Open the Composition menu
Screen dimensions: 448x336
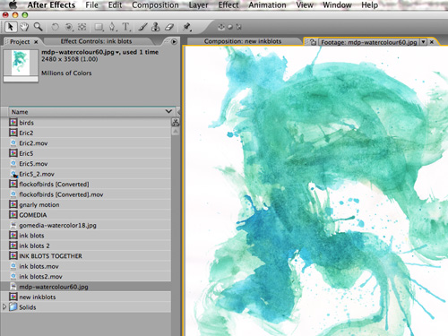pos(155,5)
